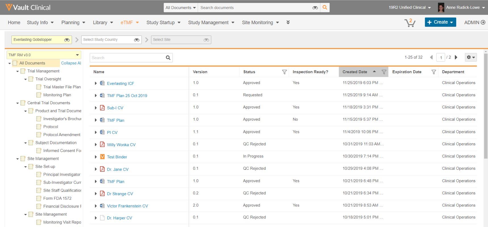Open Created Date column filter icon
This screenshot has height=227, width=488.
pos(384,72)
